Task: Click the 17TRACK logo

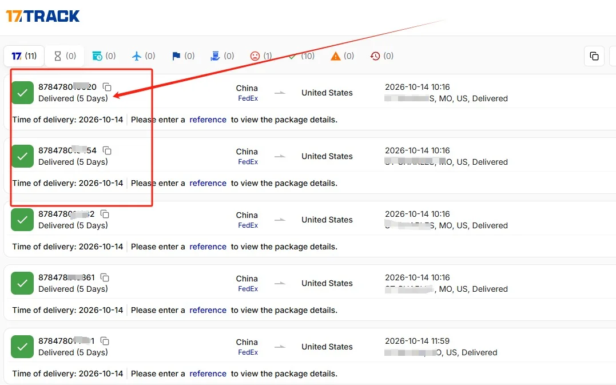Action: pyautogui.click(x=43, y=16)
